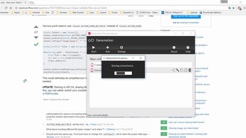Open the Vmware bookmarks folder
The image size is (246, 138).
pos(61,12)
